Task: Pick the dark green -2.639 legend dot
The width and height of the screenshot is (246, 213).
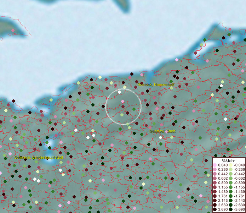Action: tap(231, 205)
